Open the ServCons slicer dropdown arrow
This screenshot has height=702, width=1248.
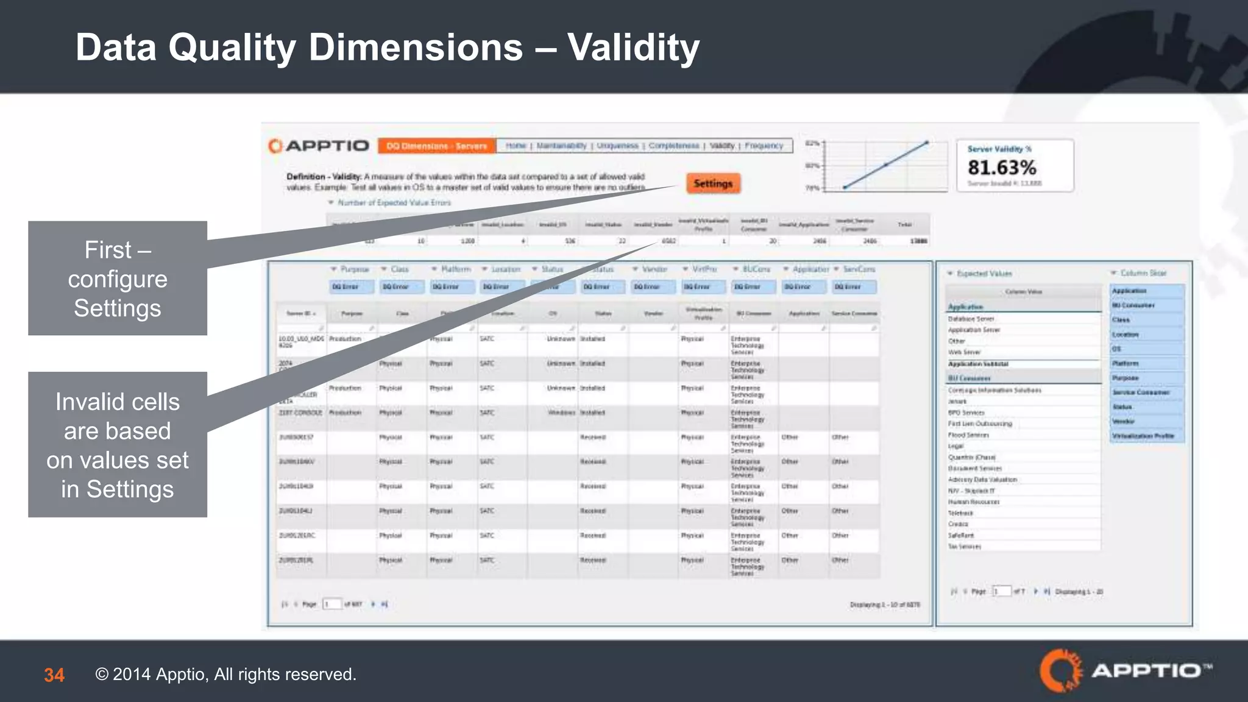point(837,269)
